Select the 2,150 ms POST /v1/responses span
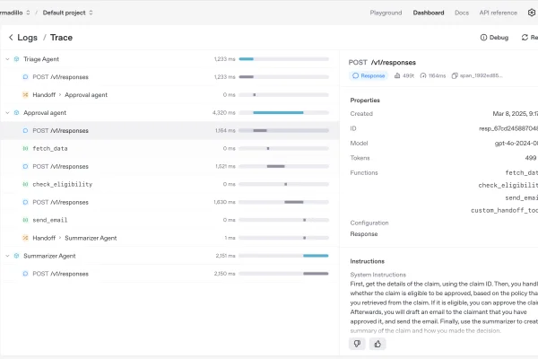The image size is (538, 359). 170,274
